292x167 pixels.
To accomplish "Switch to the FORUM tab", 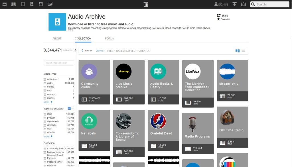I will tap(109, 38).
